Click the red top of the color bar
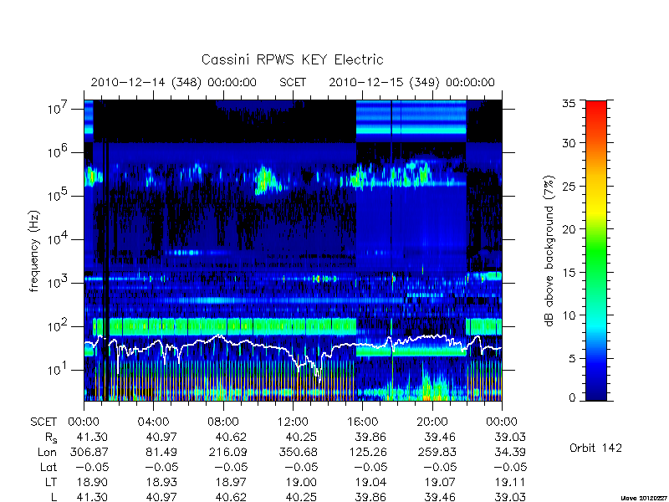669x502 pixels. tap(596, 109)
